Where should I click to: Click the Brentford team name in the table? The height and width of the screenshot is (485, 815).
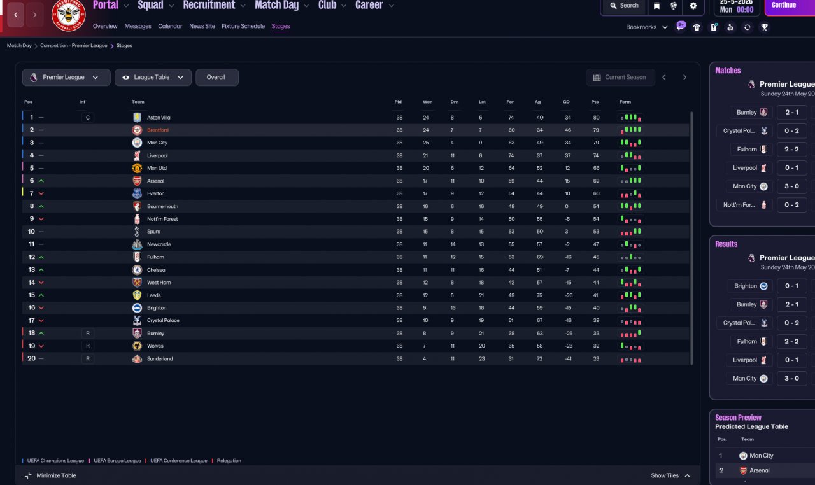(x=158, y=130)
